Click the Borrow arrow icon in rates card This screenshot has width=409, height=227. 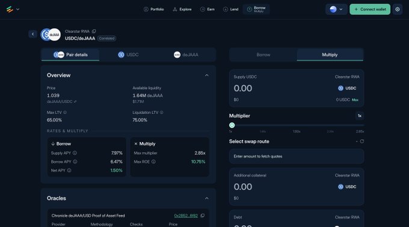coord(53,144)
